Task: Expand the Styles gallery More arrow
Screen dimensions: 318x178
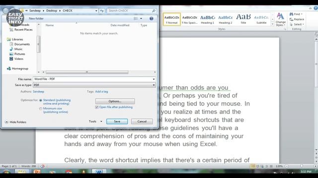Action: coord(273,24)
